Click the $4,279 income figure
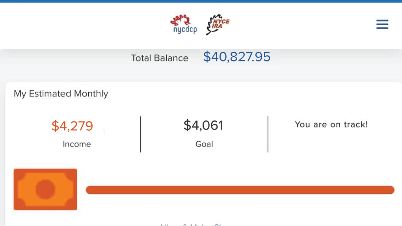 pyautogui.click(x=72, y=126)
